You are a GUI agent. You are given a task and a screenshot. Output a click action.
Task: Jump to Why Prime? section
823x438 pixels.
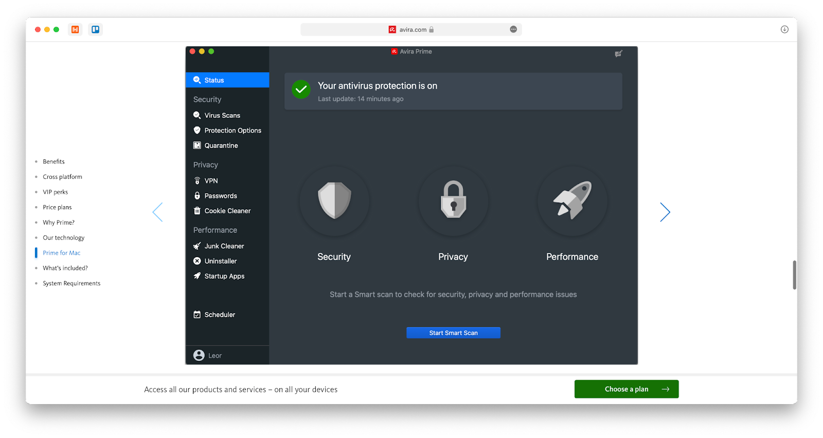click(x=59, y=223)
